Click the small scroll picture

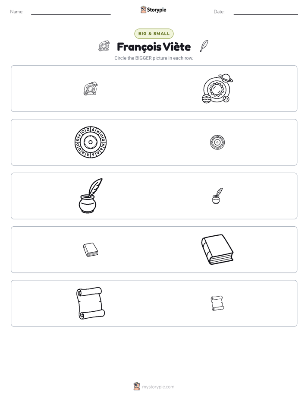217,303
